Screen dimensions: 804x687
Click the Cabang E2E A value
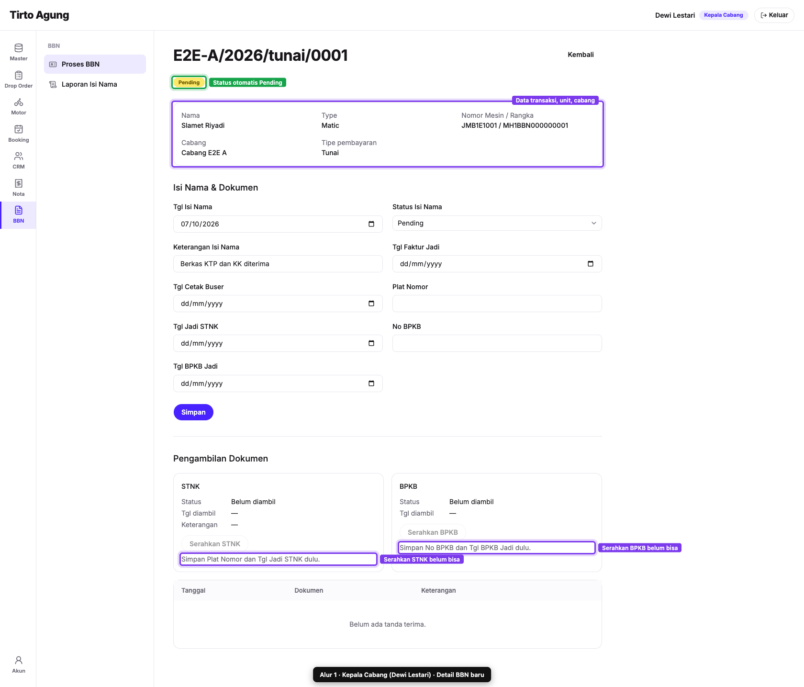click(x=204, y=153)
